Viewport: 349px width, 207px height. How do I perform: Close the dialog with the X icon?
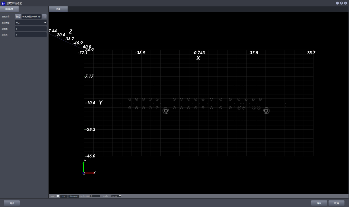345,3
